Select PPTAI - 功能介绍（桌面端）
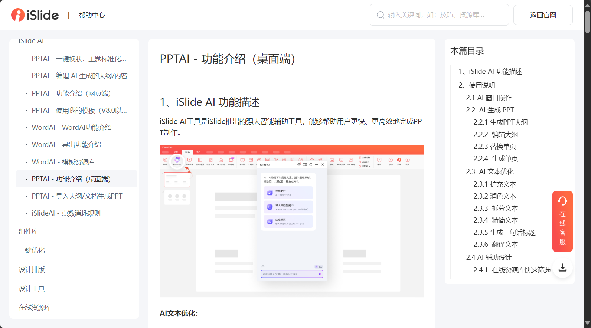This screenshot has height=328, width=591. pyautogui.click(x=76, y=179)
